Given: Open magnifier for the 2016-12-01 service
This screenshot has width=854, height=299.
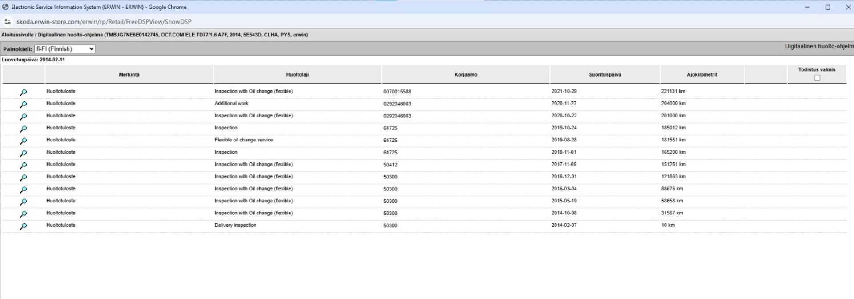Looking at the screenshot, I should point(23,178).
